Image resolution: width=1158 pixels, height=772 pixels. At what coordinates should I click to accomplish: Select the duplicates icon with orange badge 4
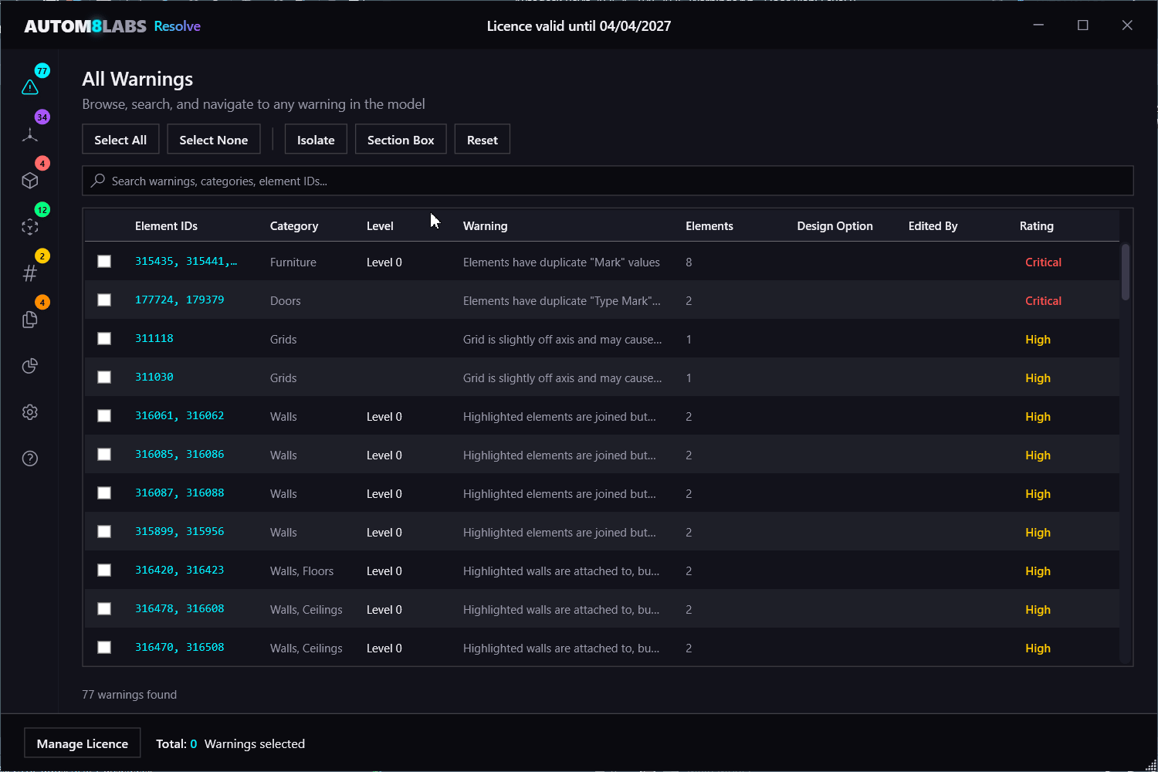point(29,319)
